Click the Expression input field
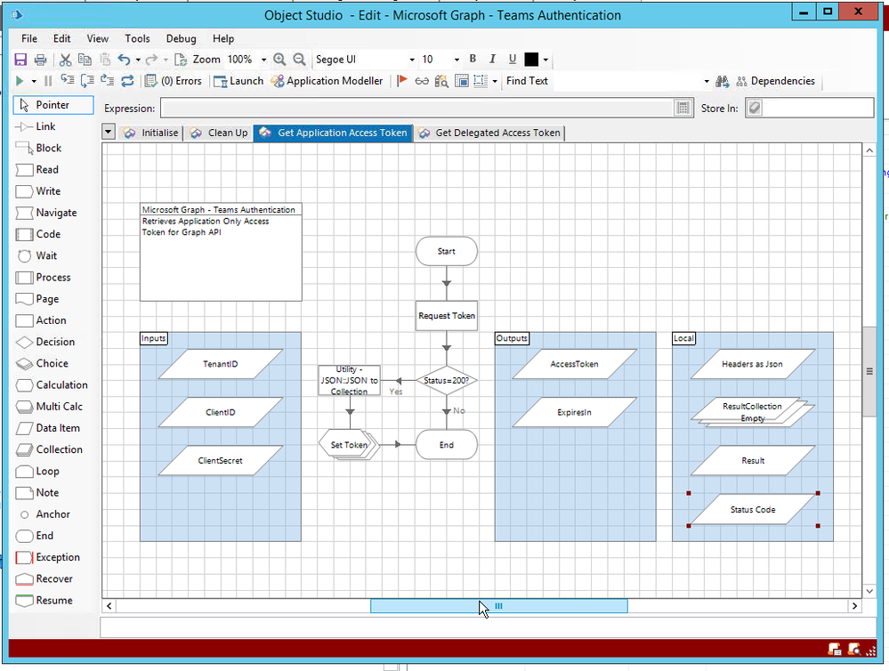The image size is (889, 671). 416,108
